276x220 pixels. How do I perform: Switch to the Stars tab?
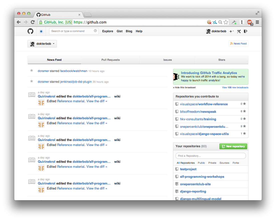pos(222,60)
